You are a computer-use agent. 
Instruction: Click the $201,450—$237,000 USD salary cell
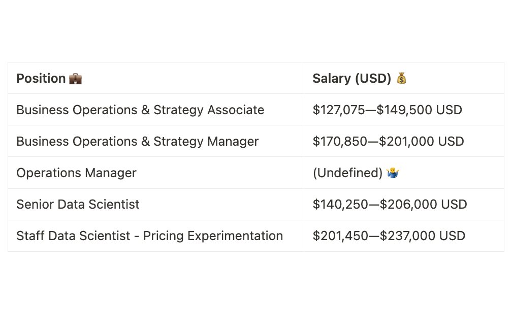[x=404, y=236]
